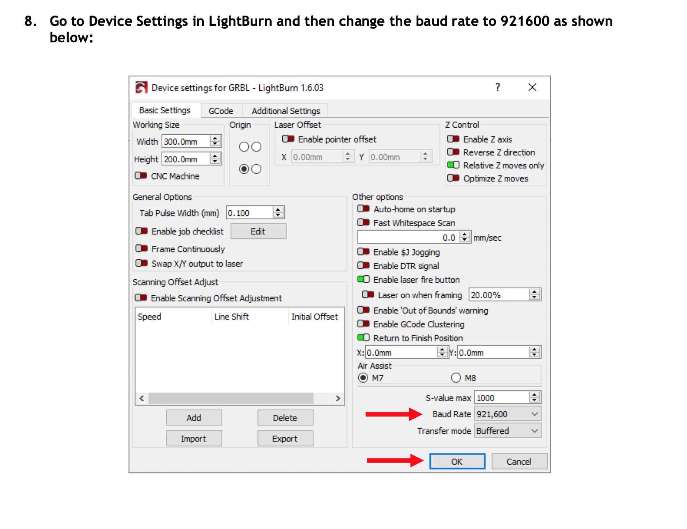Toggle Enable DTR signal
The image size is (687, 529).
[x=364, y=265]
